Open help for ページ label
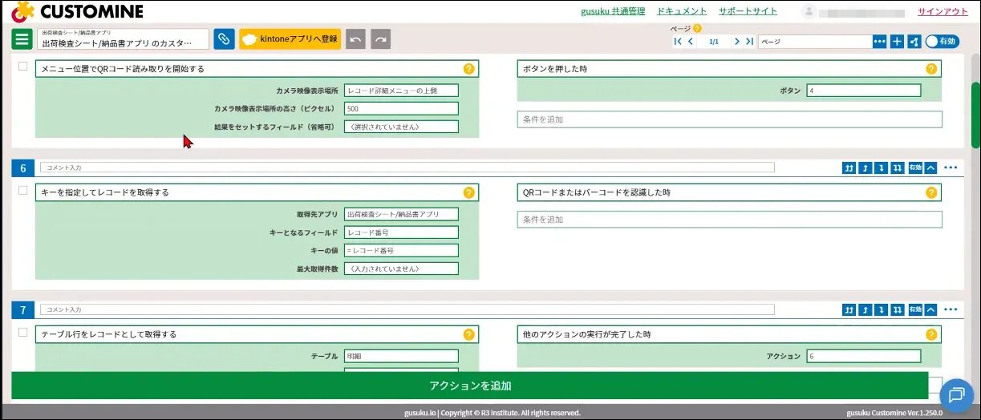This screenshot has width=981, height=420. click(x=697, y=28)
